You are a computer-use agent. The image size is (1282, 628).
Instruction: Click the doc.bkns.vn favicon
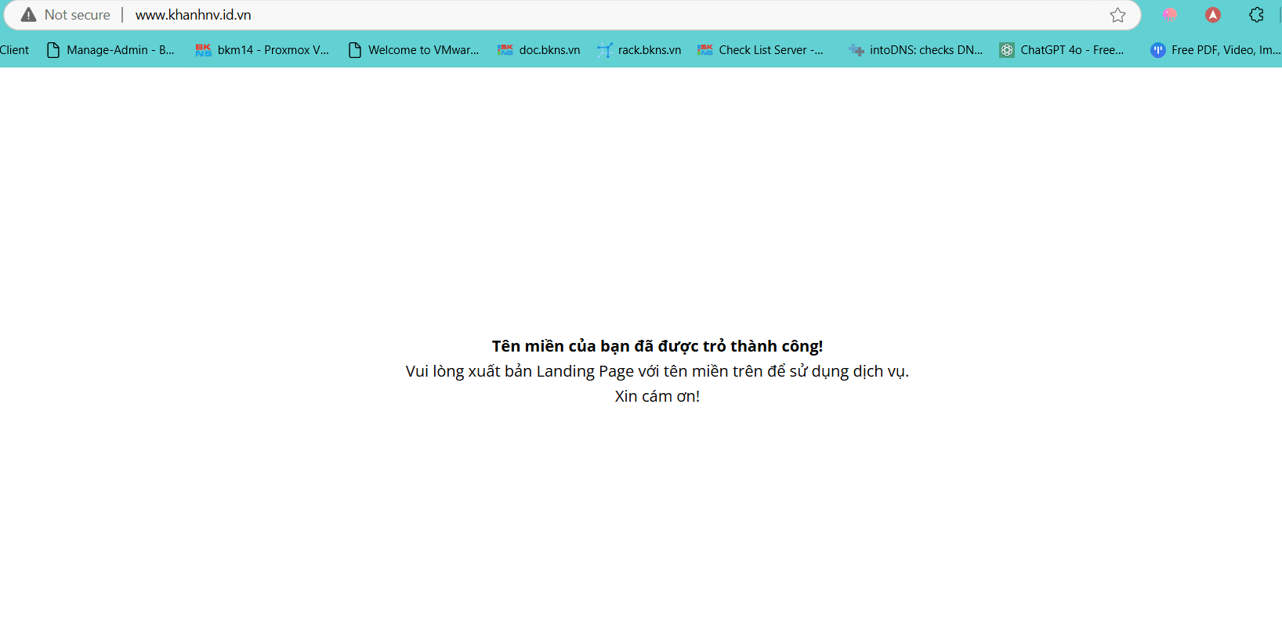point(505,50)
